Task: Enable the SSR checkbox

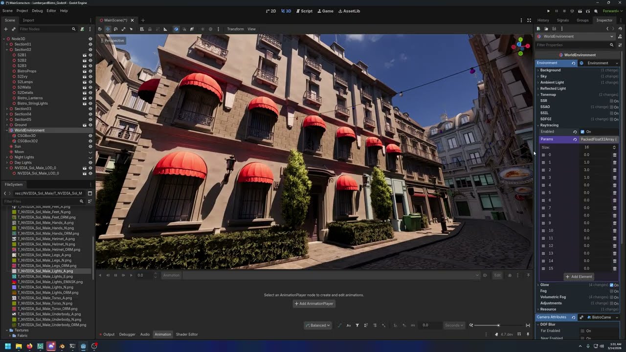Action: (611, 101)
